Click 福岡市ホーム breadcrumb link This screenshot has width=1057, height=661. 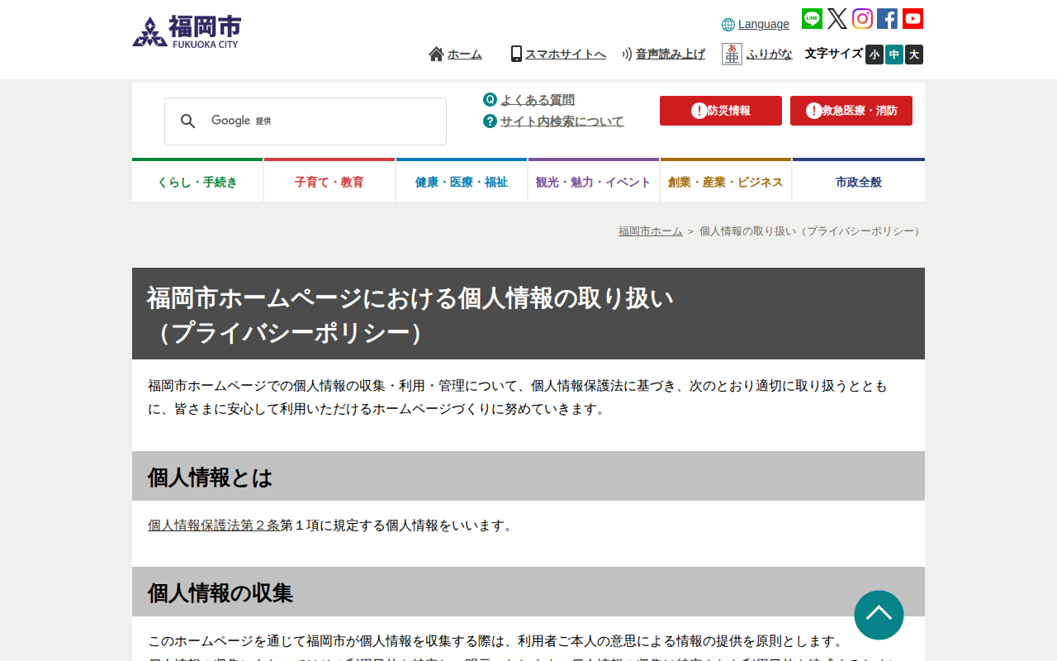click(x=651, y=231)
